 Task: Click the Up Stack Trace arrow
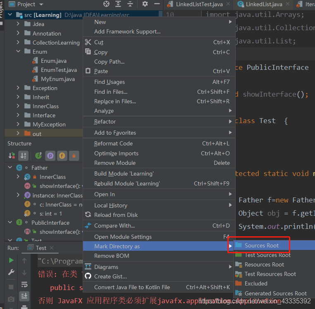click(x=24, y=261)
